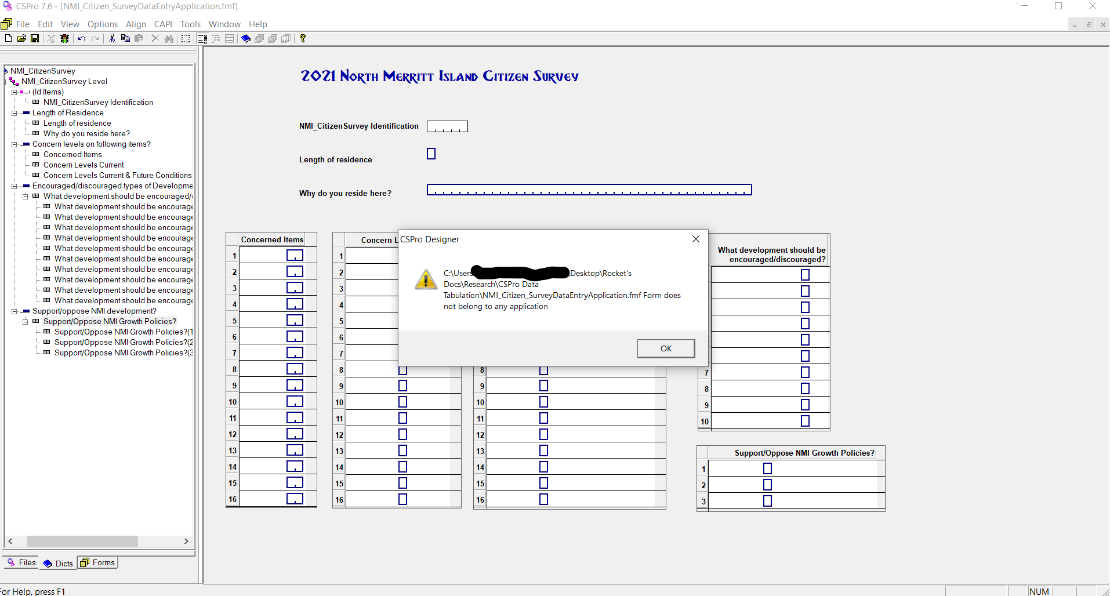Close the CSPro Designer dialog
The image size is (1110, 596).
click(x=696, y=239)
